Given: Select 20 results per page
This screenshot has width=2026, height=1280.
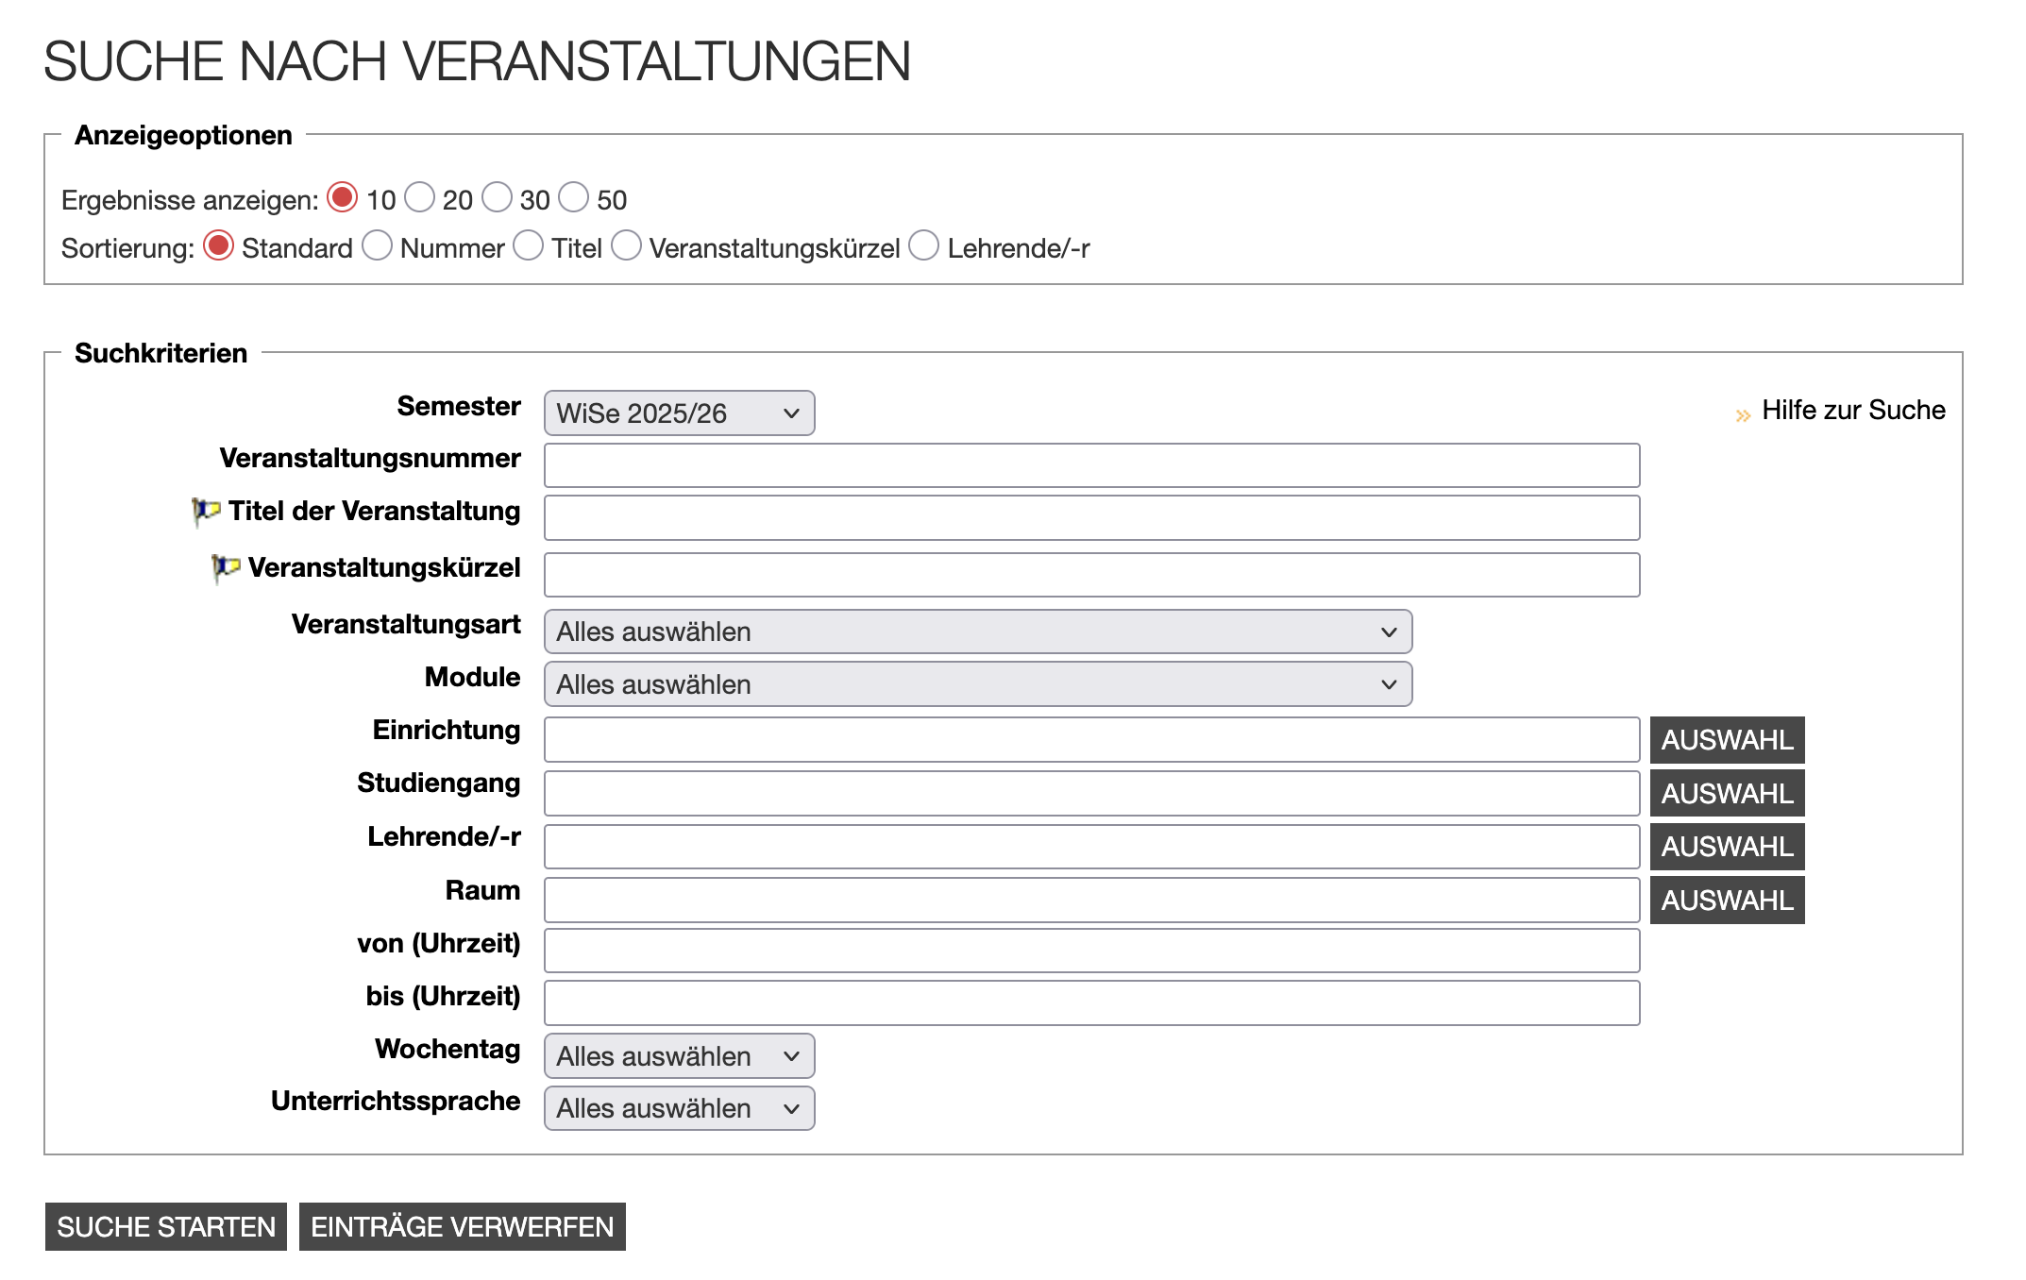Looking at the screenshot, I should (422, 197).
